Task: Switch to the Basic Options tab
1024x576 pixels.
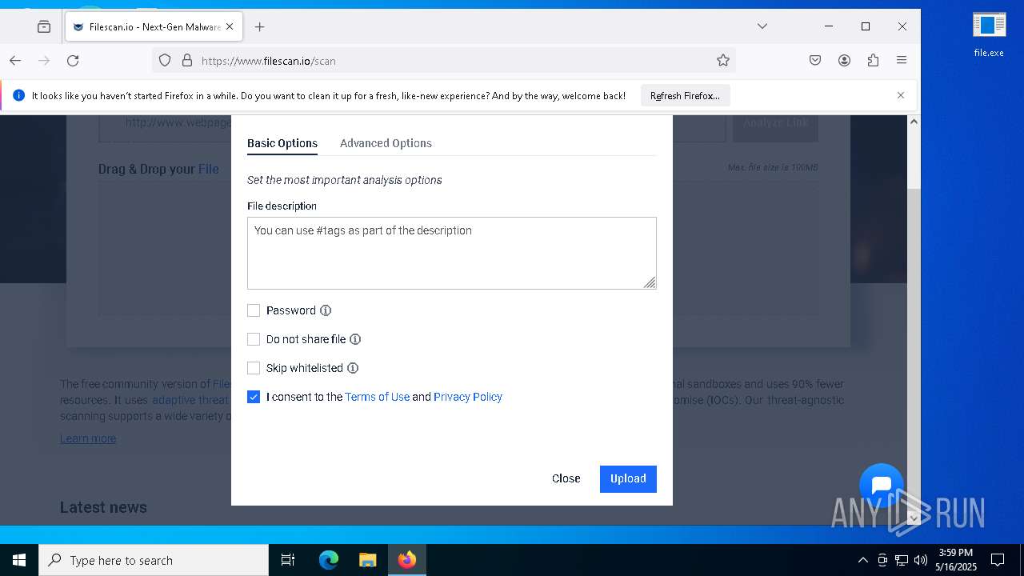Action: [x=282, y=143]
